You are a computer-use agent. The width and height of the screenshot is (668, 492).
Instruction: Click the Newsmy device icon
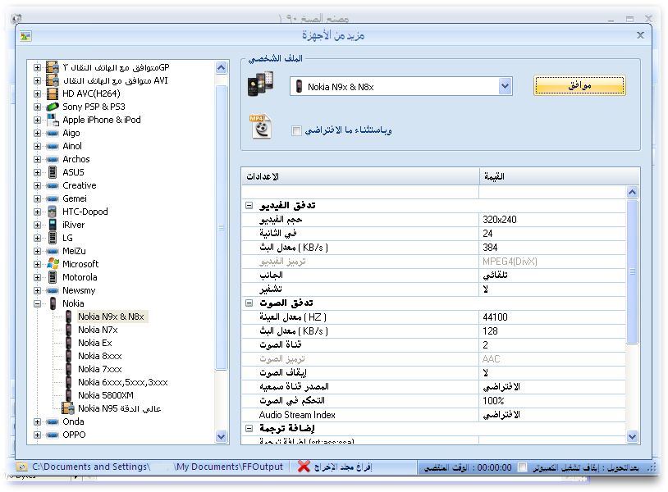[x=53, y=290]
